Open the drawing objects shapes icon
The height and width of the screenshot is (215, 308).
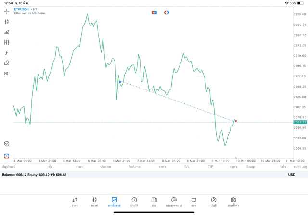tap(7, 63)
